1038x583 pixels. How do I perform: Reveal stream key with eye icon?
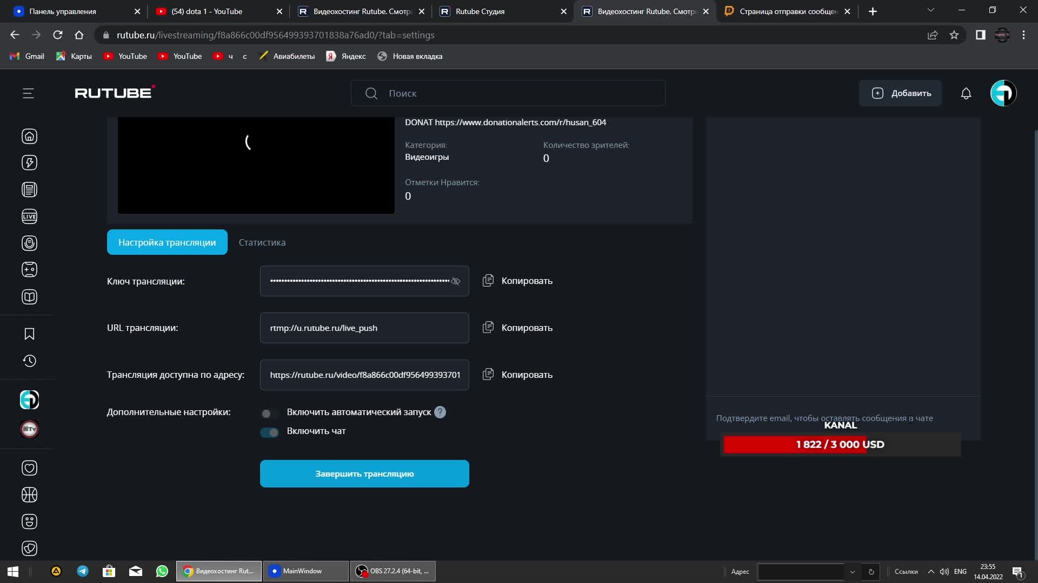456,281
